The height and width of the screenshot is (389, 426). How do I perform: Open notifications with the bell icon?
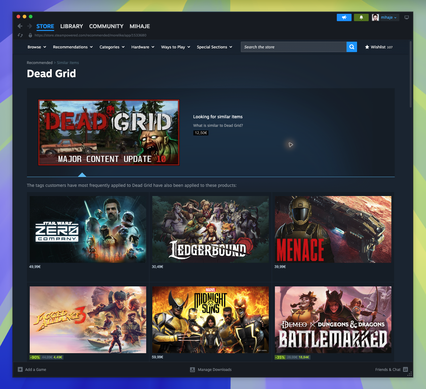[x=361, y=17]
